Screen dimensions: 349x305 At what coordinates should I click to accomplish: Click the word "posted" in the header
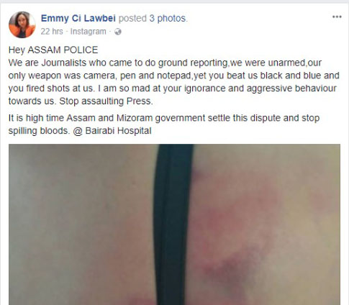click(x=132, y=19)
